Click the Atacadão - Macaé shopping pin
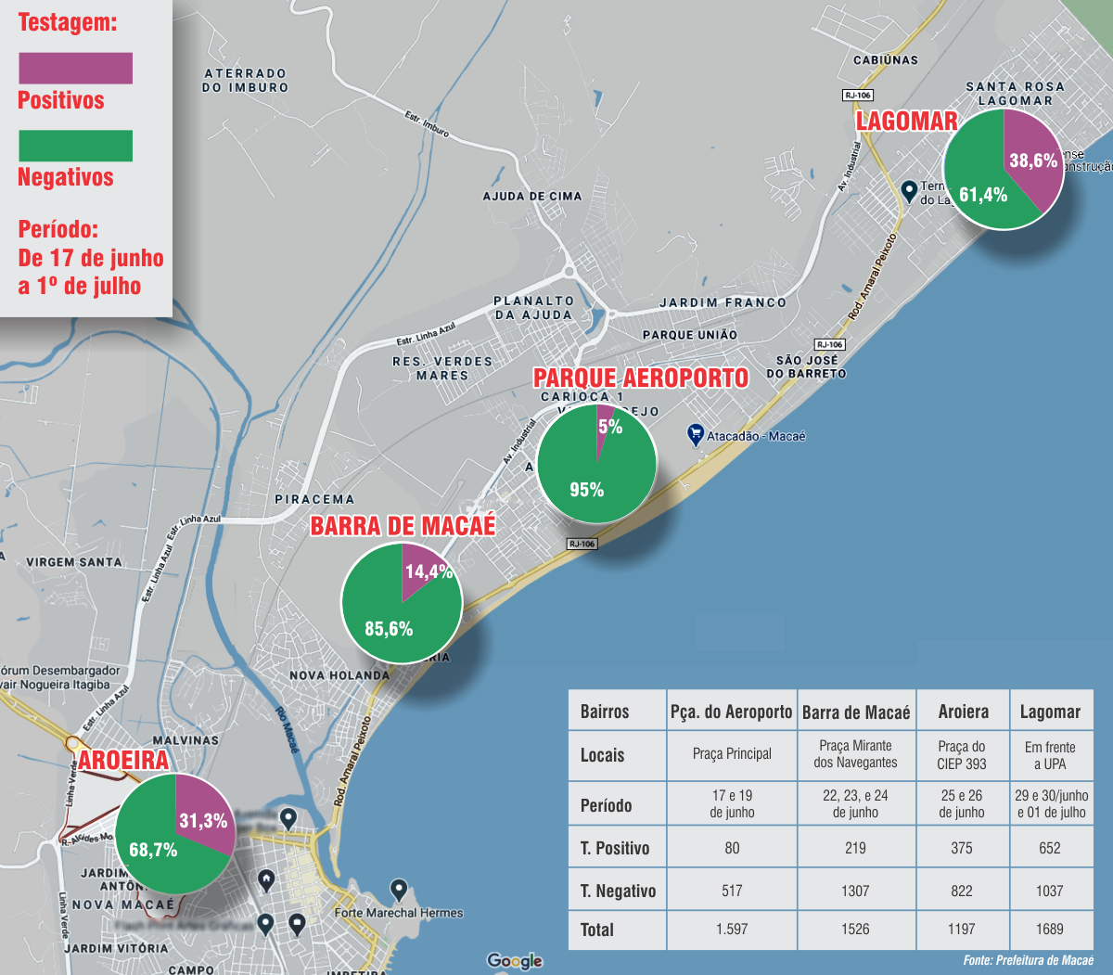This screenshot has width=1113, height=975. tap(695, 435)
